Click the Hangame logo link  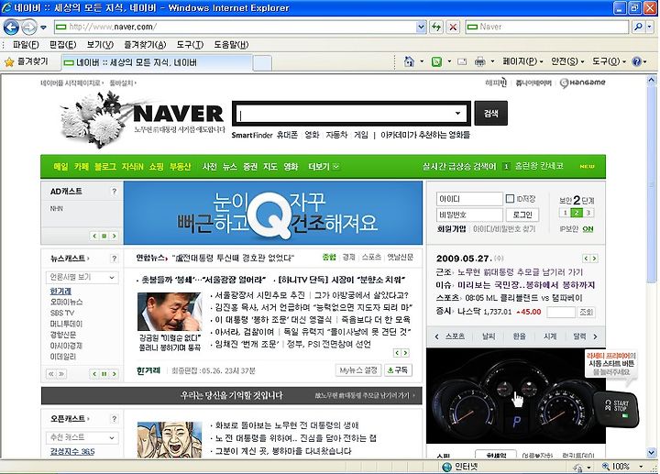(x=583, y=83)
